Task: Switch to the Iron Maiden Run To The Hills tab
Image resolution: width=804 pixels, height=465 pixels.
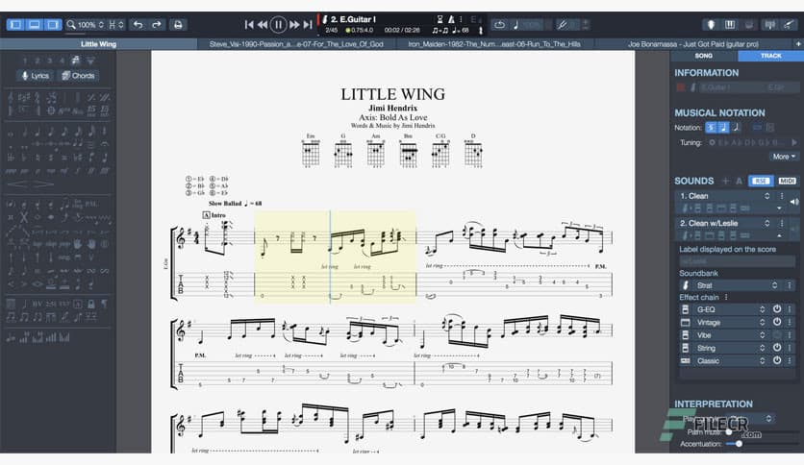Action: pyautogui.click(x=494, y=44)
